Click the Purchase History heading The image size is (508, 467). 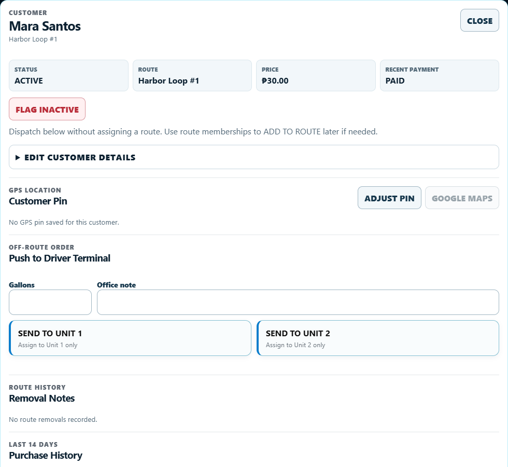(46, 456)
